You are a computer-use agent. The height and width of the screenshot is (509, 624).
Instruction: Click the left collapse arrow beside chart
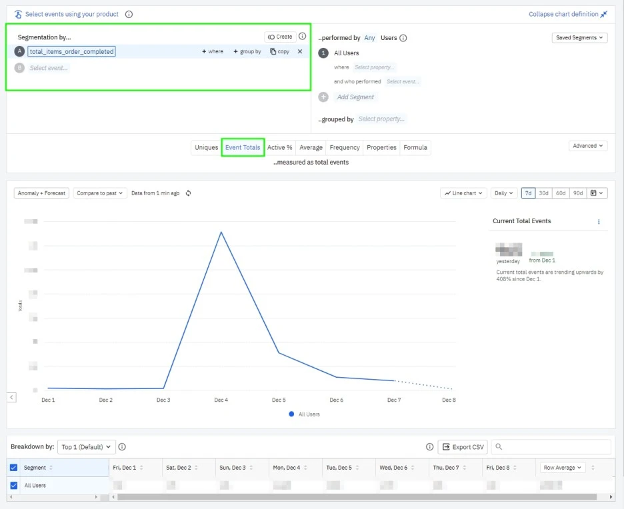coord(11,397)
